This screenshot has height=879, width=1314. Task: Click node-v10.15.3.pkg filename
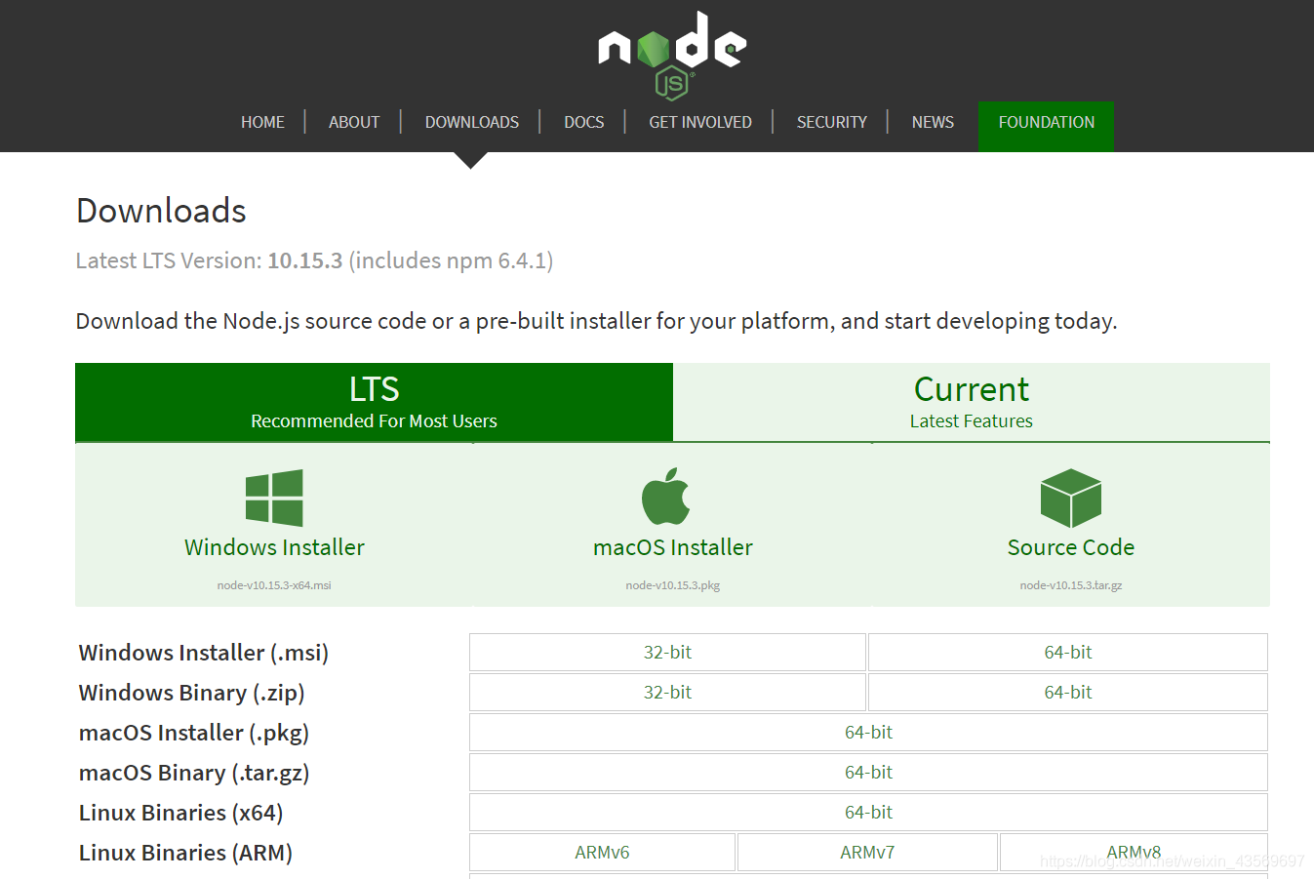coord(673,585)
